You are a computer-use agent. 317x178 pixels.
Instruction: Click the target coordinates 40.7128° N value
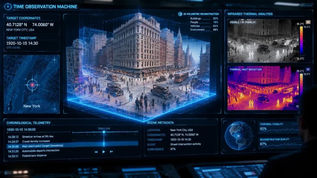(17, 25)
